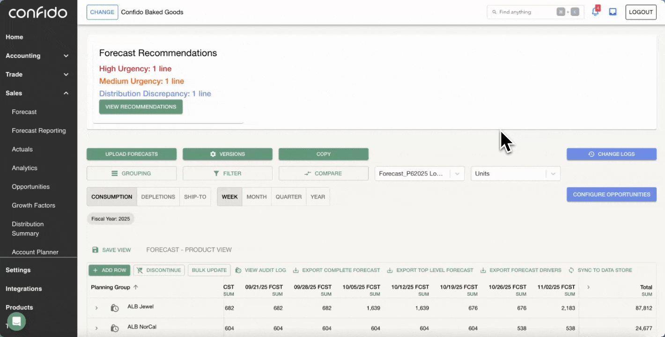Click history icon on ALB Jewel row
Screen dimensions: 665x337
click(x=115, y=308)
